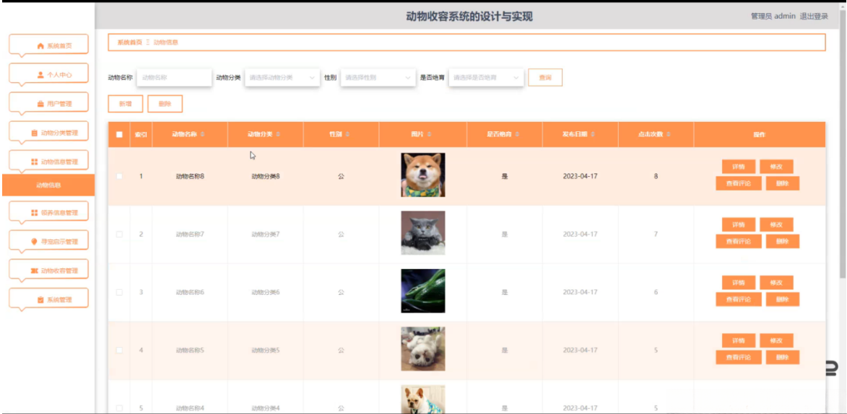Image resolution: width=847 pixels, height=414 pixels.
Task: Check the checkbox for row 动物名称8
Action: 119,176
